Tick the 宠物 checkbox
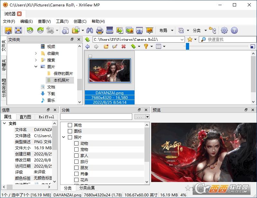This screenshot has width=257, height=198. click(76, 149)
